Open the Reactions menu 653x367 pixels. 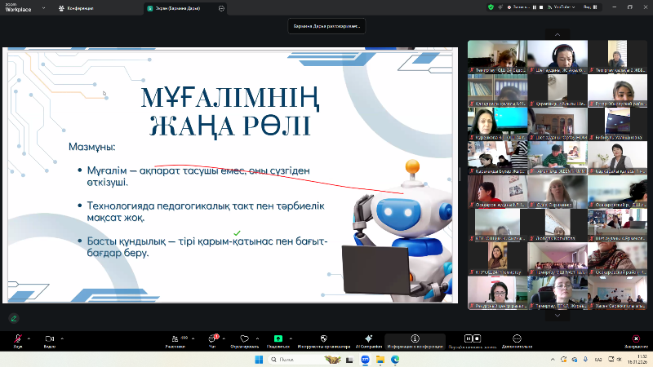coord(244,338)
